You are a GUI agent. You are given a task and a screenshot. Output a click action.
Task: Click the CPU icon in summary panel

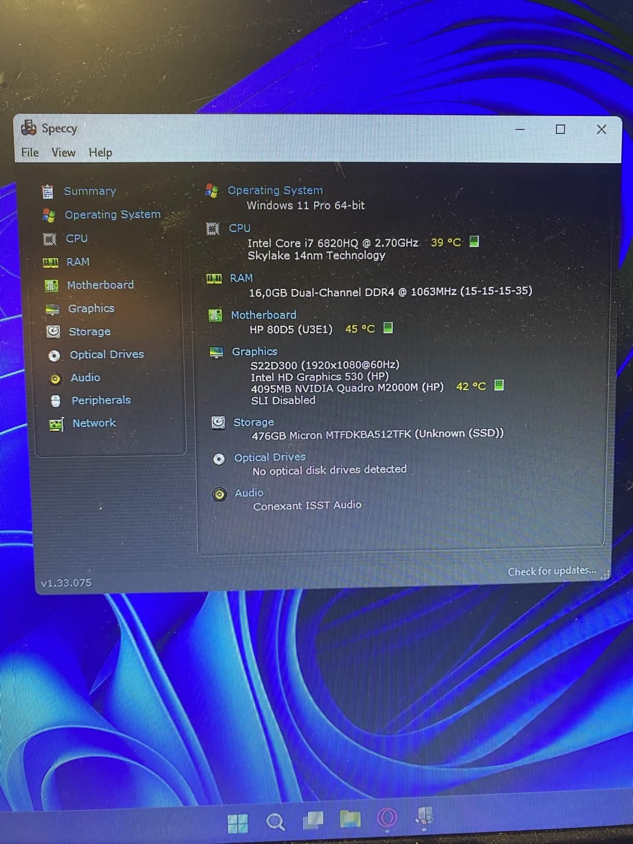[x=213, y=228]
